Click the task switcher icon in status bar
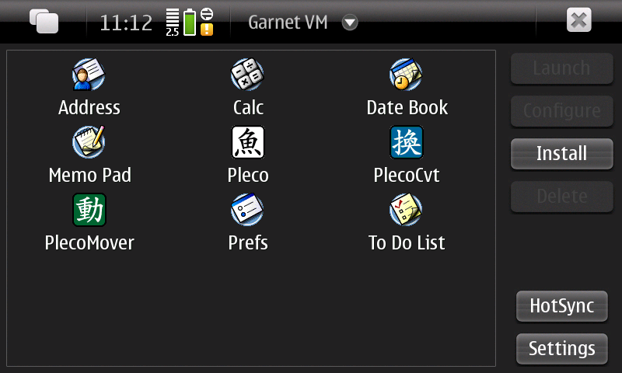This screenshot has height=373, width=622. coord(44,21)
